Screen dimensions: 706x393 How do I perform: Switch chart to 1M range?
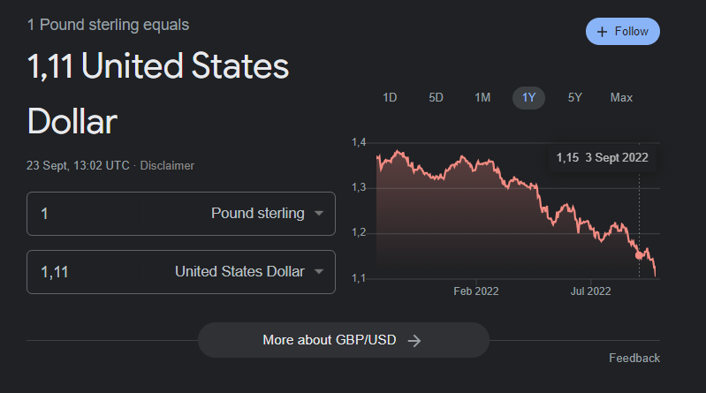(482, 98)
